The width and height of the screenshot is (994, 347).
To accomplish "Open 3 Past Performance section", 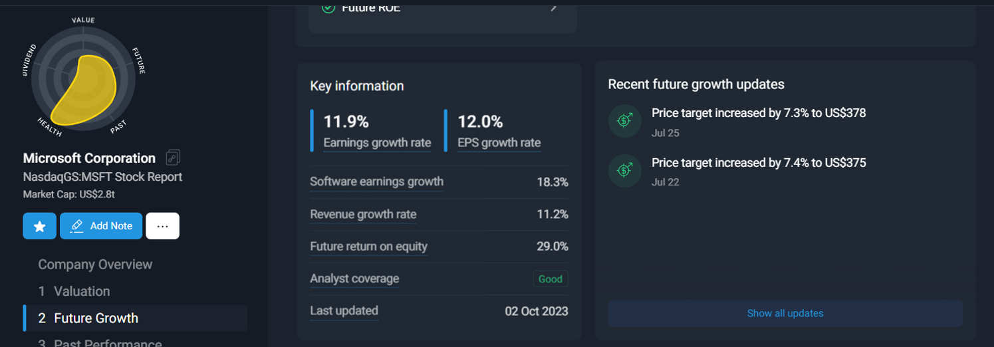I will tap(100, 343).
